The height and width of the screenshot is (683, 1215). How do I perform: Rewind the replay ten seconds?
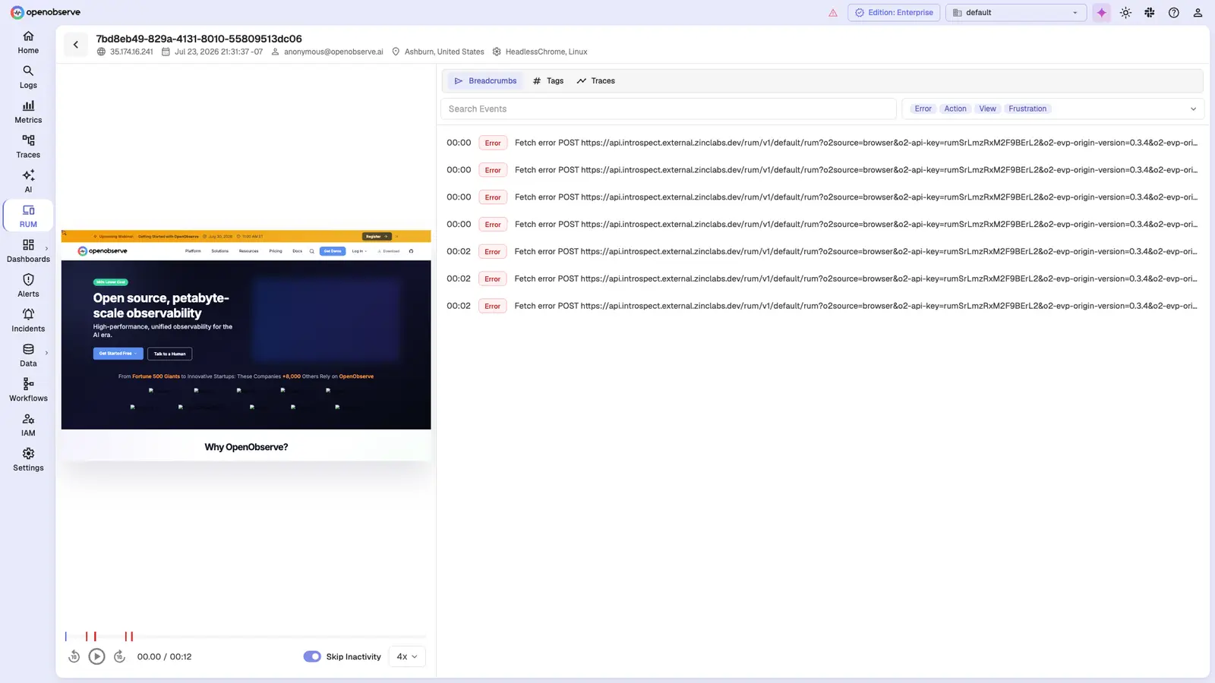pyautogui.click(x=74, y=656)
